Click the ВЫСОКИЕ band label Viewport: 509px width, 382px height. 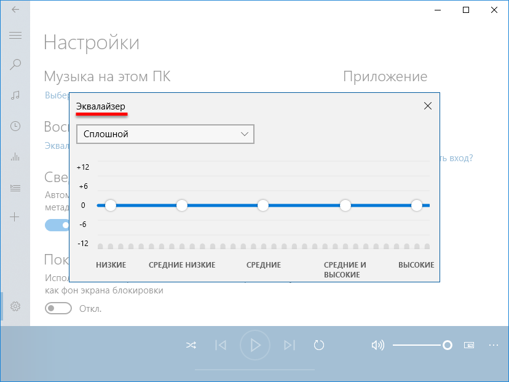[416, 265]
